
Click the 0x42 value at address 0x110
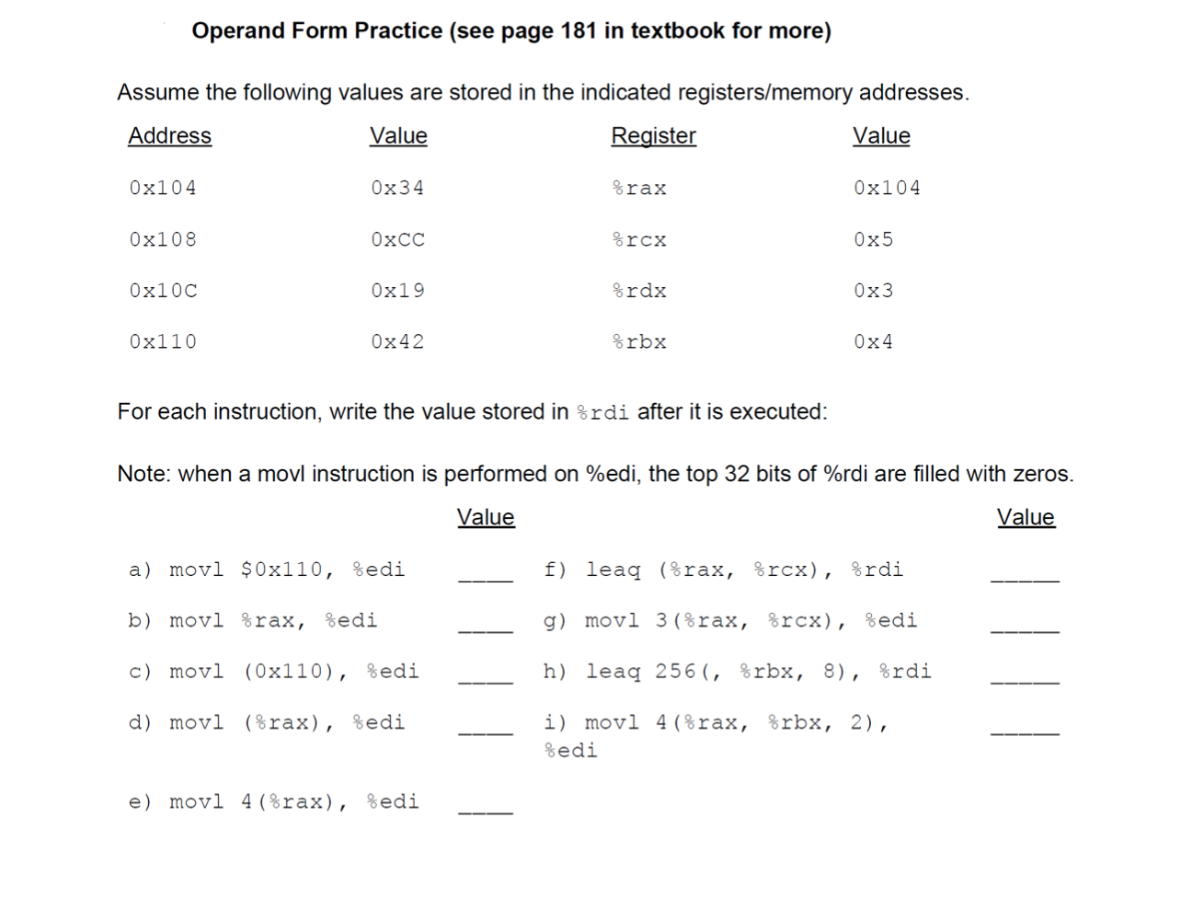397,342
